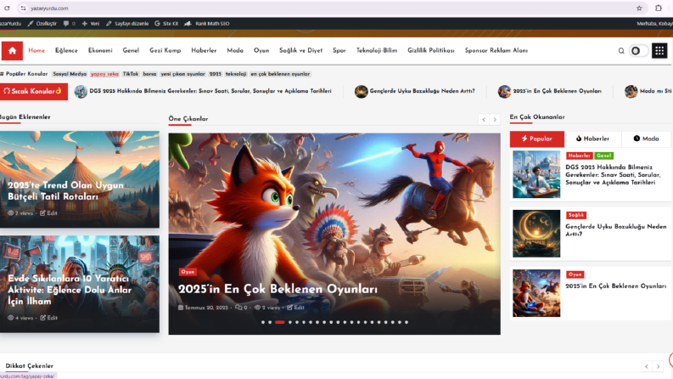Image resolution: width=673 pixels, height=379 pixels.
Task: Click Sağlık badge in sidebar
Action: tap(576, 215)
